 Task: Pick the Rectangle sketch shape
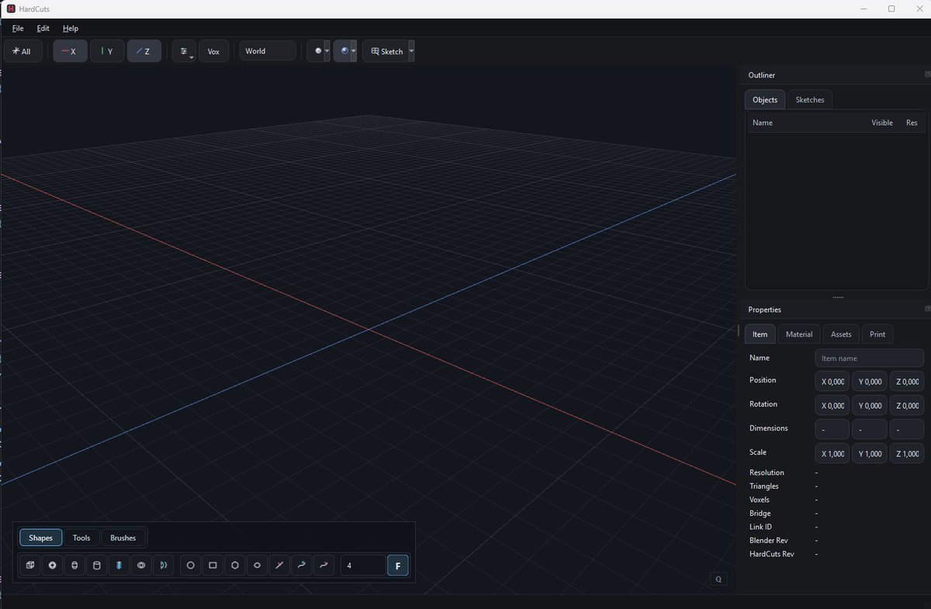(x=213, y=565)
